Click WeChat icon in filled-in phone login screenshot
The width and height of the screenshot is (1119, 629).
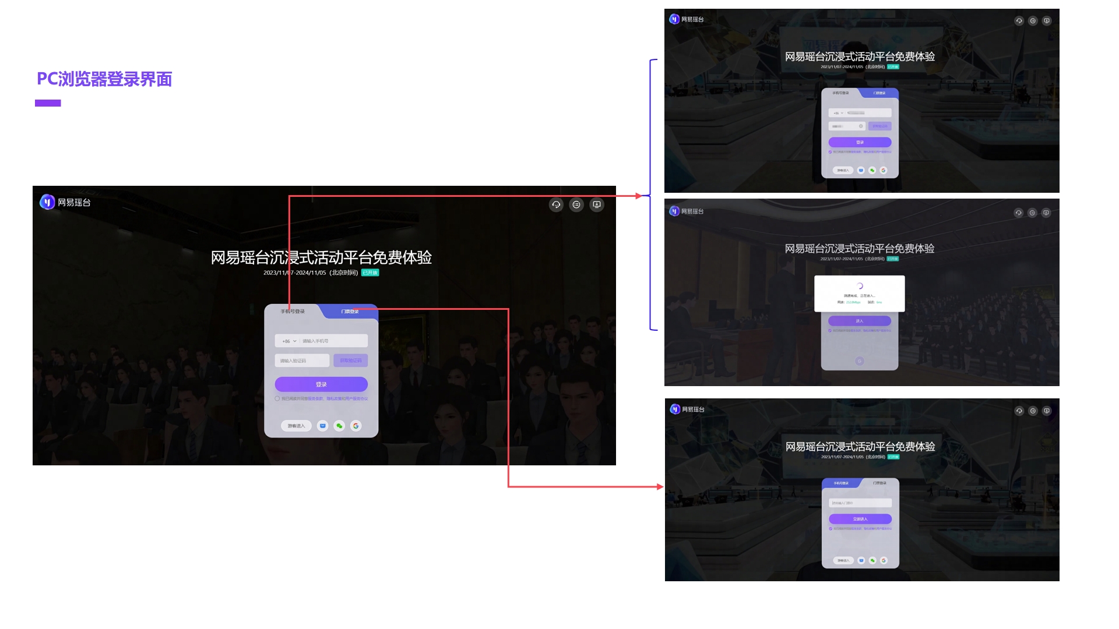(872, 170)
